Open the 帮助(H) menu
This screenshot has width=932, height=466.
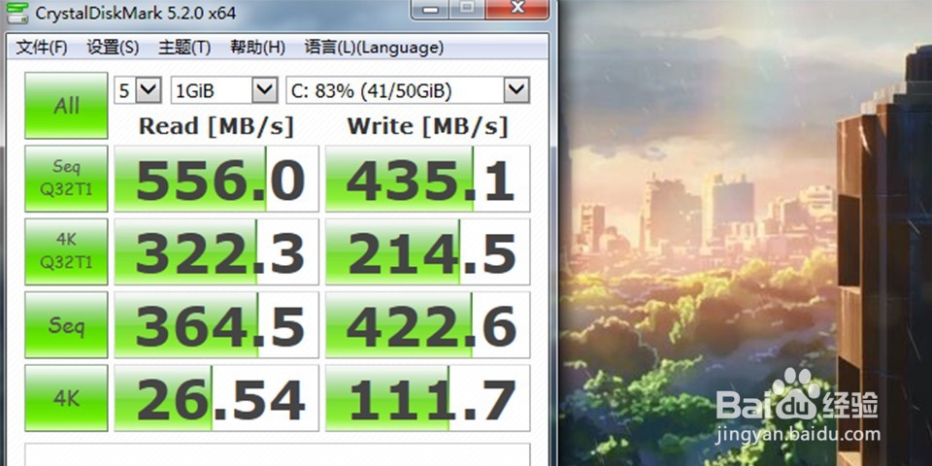pyautogui.click(x=257, y=48)
